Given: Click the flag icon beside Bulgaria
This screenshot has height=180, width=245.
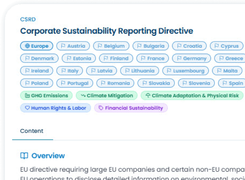Looking at the screenshot, I should point(139,46).
